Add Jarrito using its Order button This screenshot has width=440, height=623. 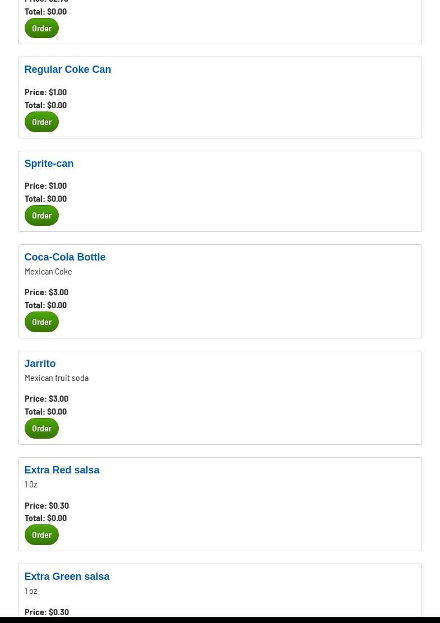tap(41, 428)
